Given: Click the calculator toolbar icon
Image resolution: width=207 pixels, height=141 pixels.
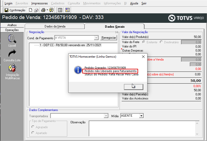Looking at the screenshot, I should (x=60, y=10).
